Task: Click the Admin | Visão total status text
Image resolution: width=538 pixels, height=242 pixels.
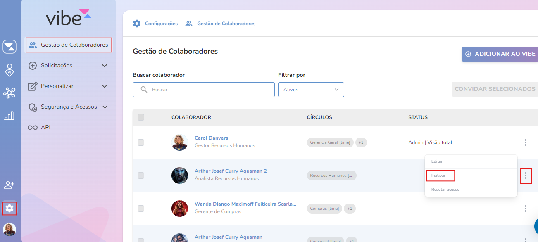Action: (x=430, y=142)
